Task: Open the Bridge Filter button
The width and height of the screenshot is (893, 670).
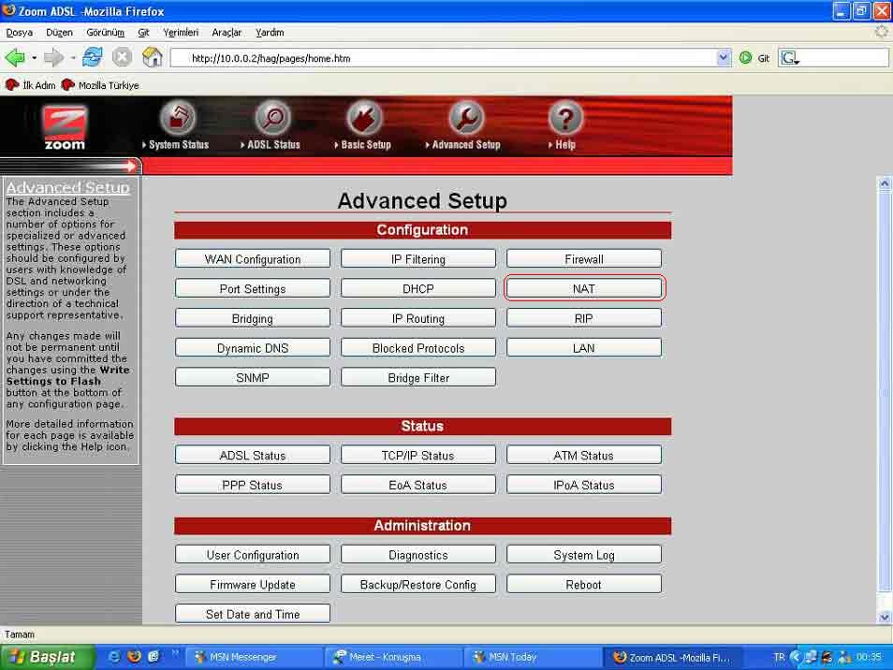Action: click(418, 377)
